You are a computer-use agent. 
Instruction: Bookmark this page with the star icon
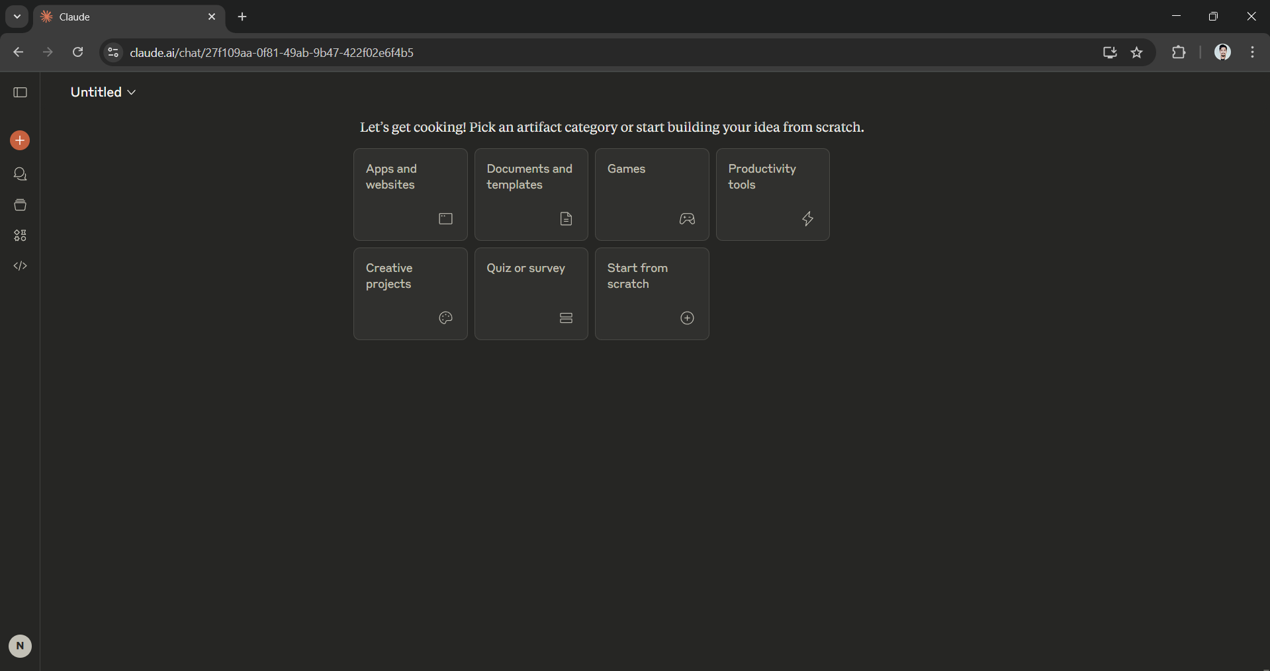point(1137,52)
